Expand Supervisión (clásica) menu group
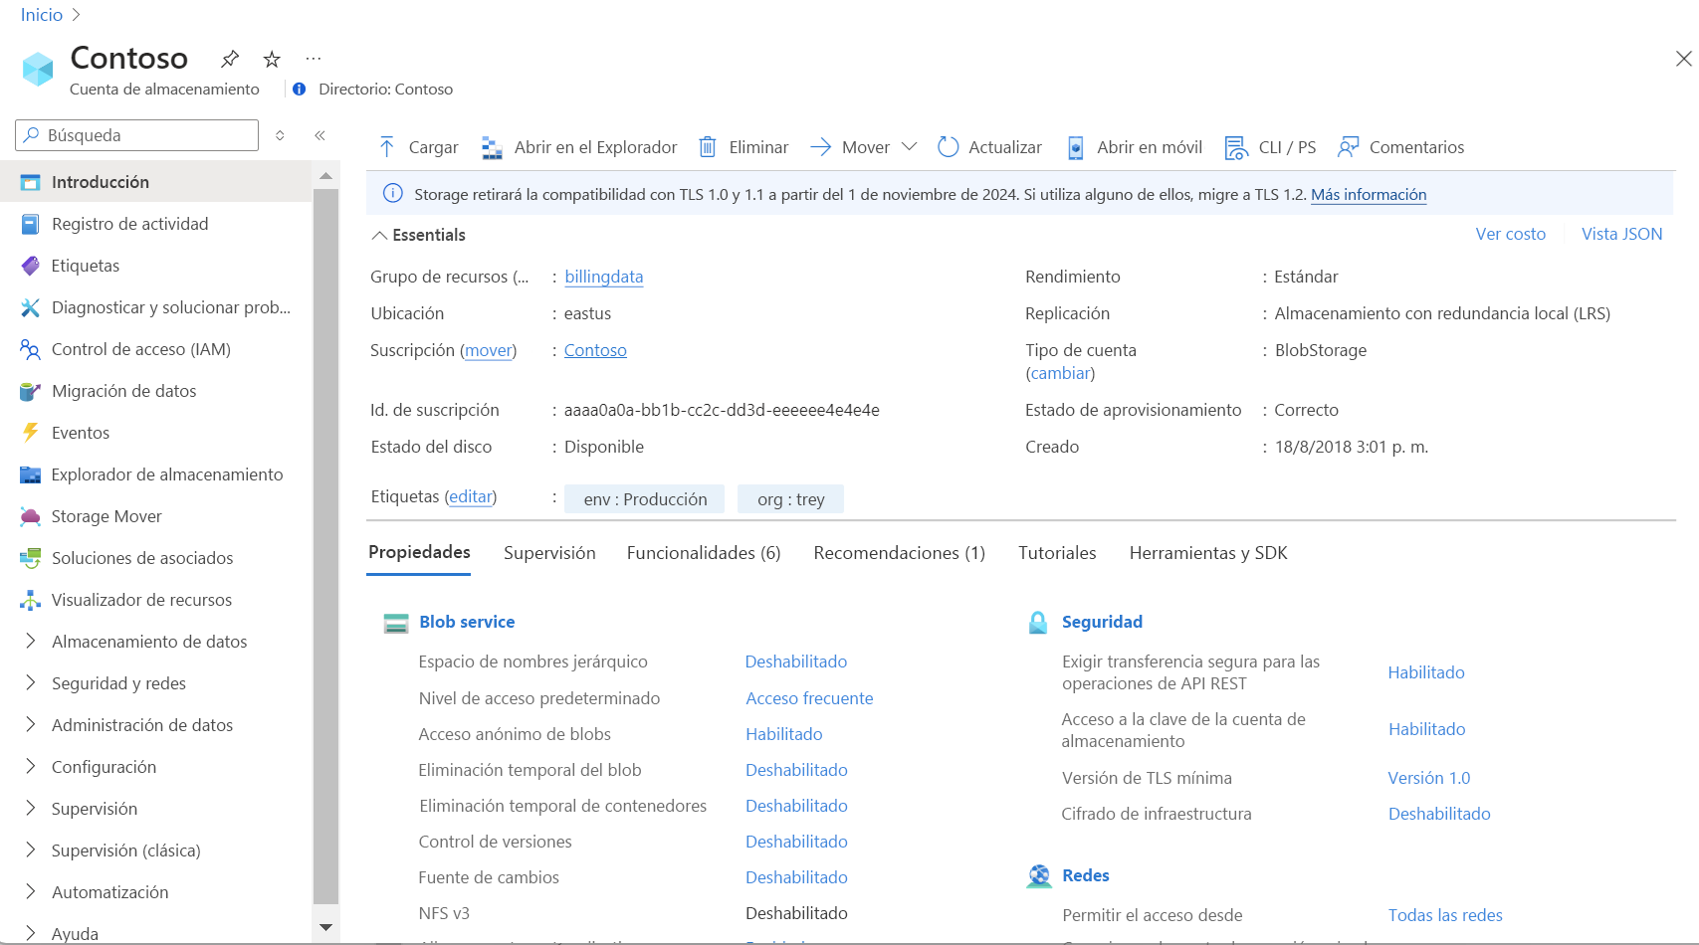The image size is (1699, 945). (30, 850)
